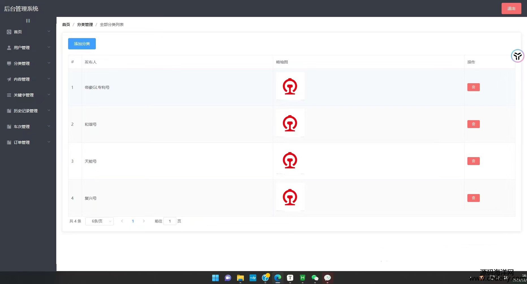Go to the next page arrow
Viewport: 527px width, 284px height.
pos(144,221)
